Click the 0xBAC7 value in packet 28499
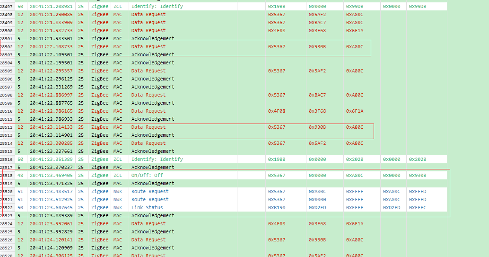The height and width of the screenshot is (257, 489). point(317,23)
